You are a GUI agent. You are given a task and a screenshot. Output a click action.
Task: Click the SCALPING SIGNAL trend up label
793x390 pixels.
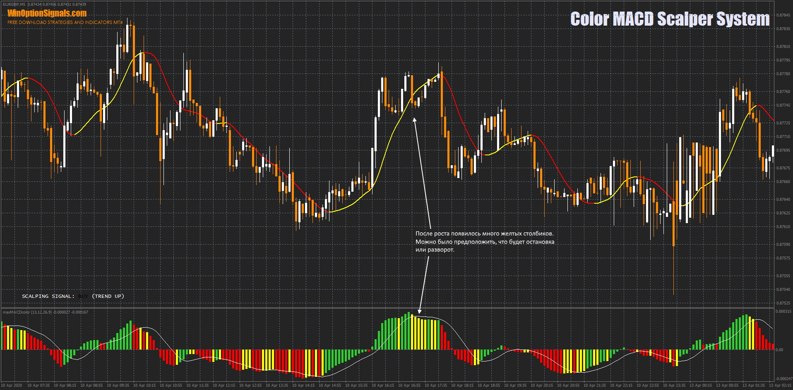click(x=73, y=296)
